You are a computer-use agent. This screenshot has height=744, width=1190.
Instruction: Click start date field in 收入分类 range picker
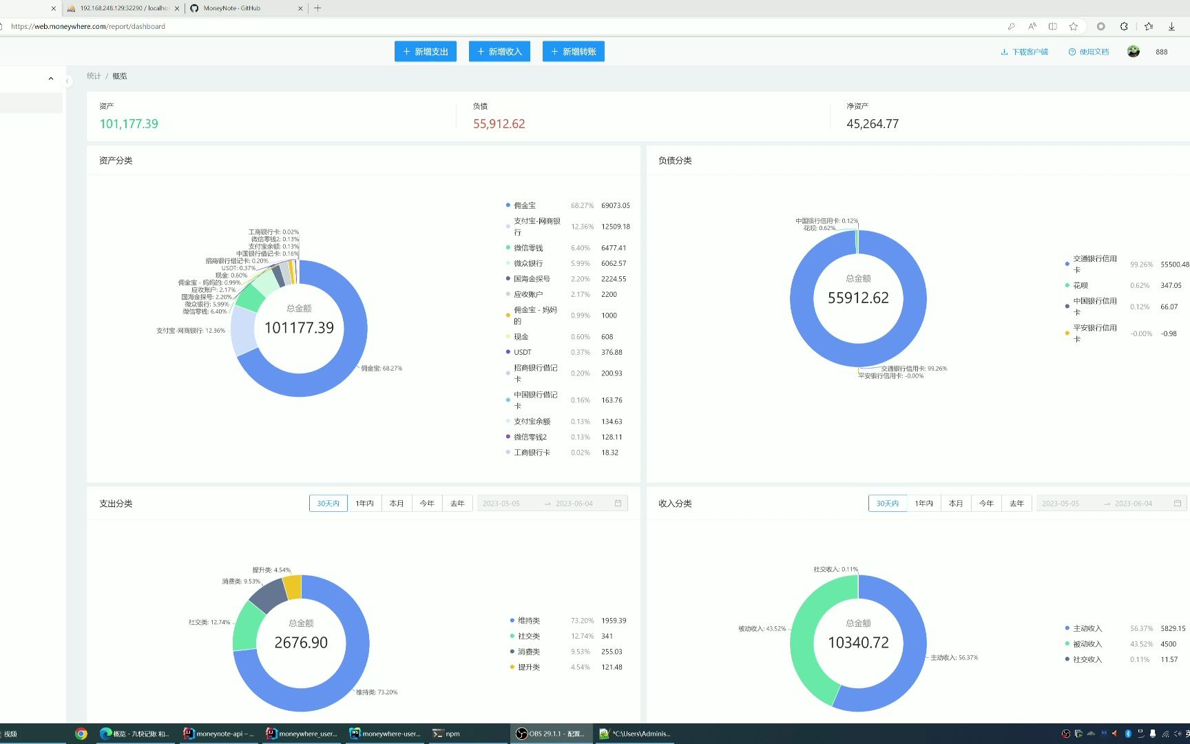[x=1061, y=504]
